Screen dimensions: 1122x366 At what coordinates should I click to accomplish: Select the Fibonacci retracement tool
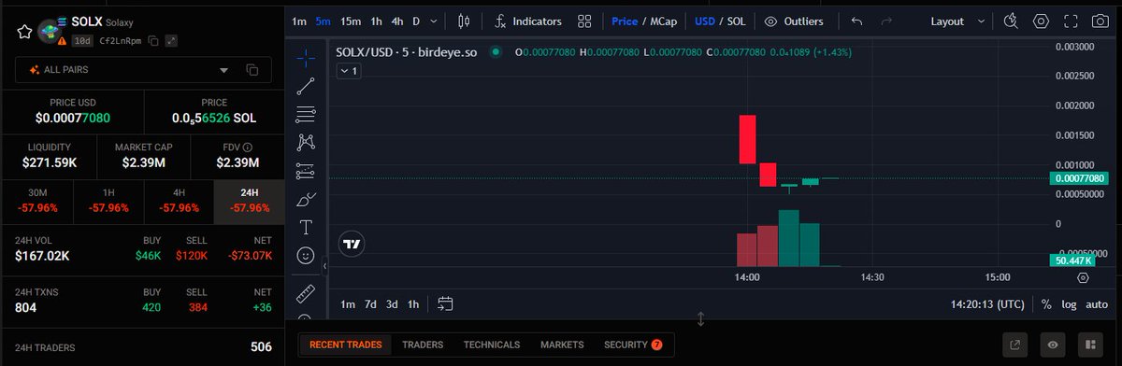[x=306, y=115]
